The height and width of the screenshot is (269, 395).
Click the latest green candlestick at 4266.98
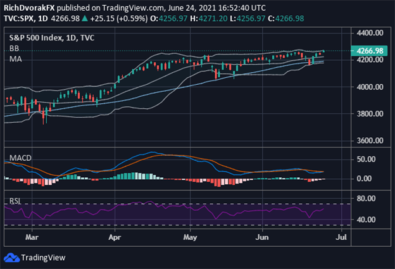323,51
